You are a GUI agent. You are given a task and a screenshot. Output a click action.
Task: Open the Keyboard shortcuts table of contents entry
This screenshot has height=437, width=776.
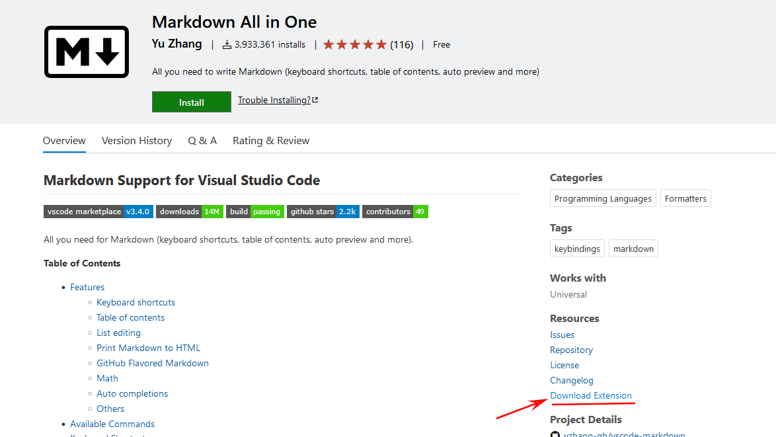136,302
